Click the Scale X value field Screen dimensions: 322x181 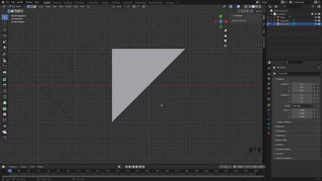coord(302,110)
